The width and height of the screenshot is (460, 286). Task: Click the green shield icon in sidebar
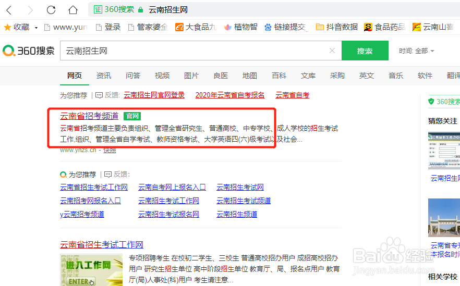pyautogui.click(x=431, y=102)
